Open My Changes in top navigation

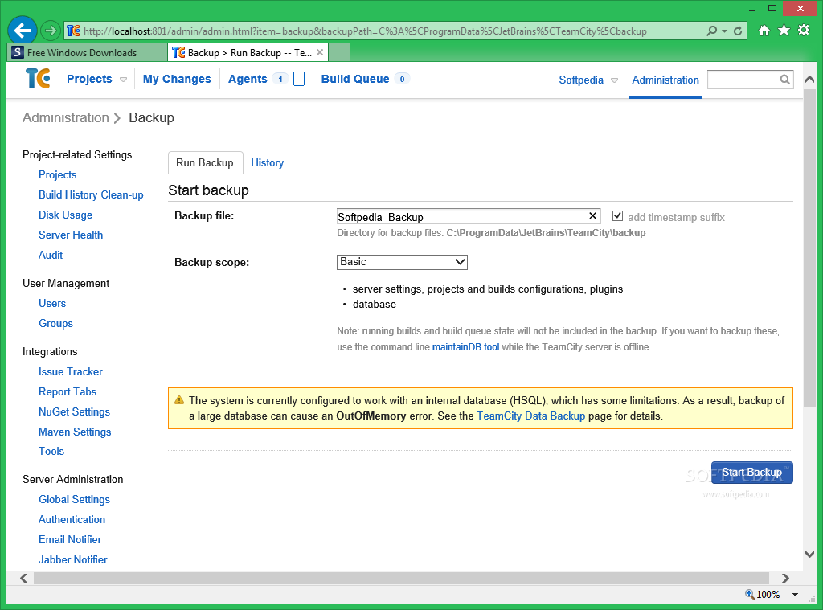click(x=177, y=79)
